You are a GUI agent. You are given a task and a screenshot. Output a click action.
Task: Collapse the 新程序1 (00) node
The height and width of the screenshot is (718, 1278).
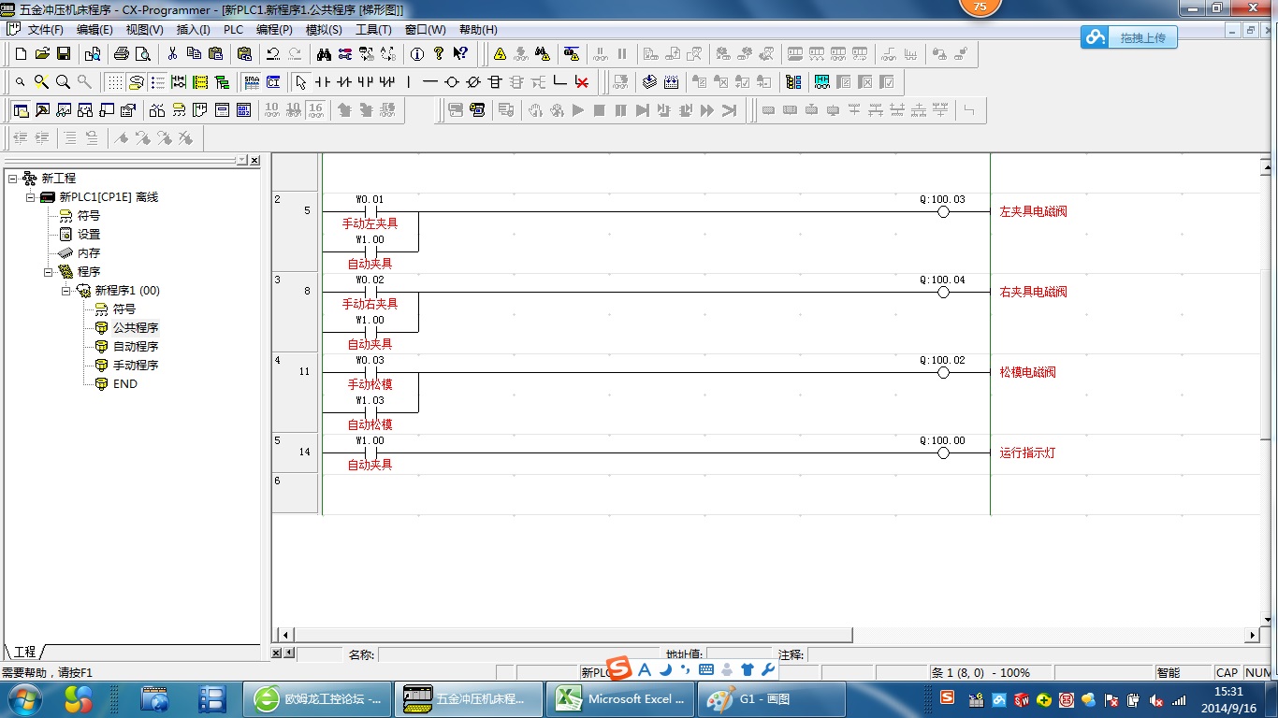pos(66,290)
